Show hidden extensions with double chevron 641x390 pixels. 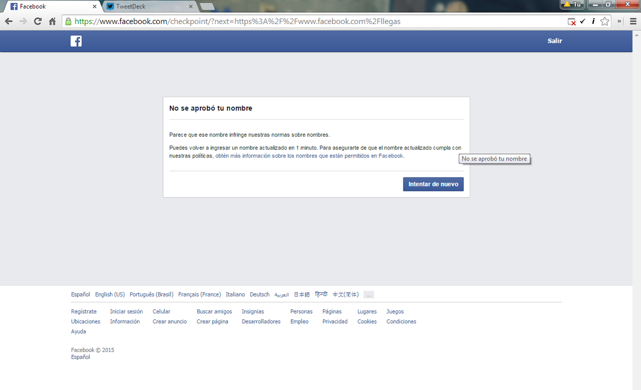[x=620, y=21]
